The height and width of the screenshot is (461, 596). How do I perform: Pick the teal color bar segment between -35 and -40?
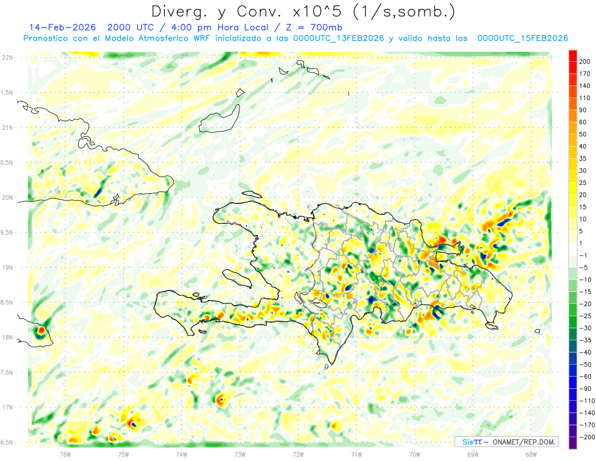(x=573, y=347)
